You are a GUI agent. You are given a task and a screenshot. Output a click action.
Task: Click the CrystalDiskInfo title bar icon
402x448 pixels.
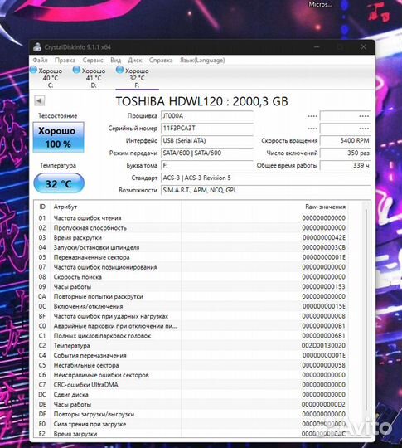tap(37, 46)
